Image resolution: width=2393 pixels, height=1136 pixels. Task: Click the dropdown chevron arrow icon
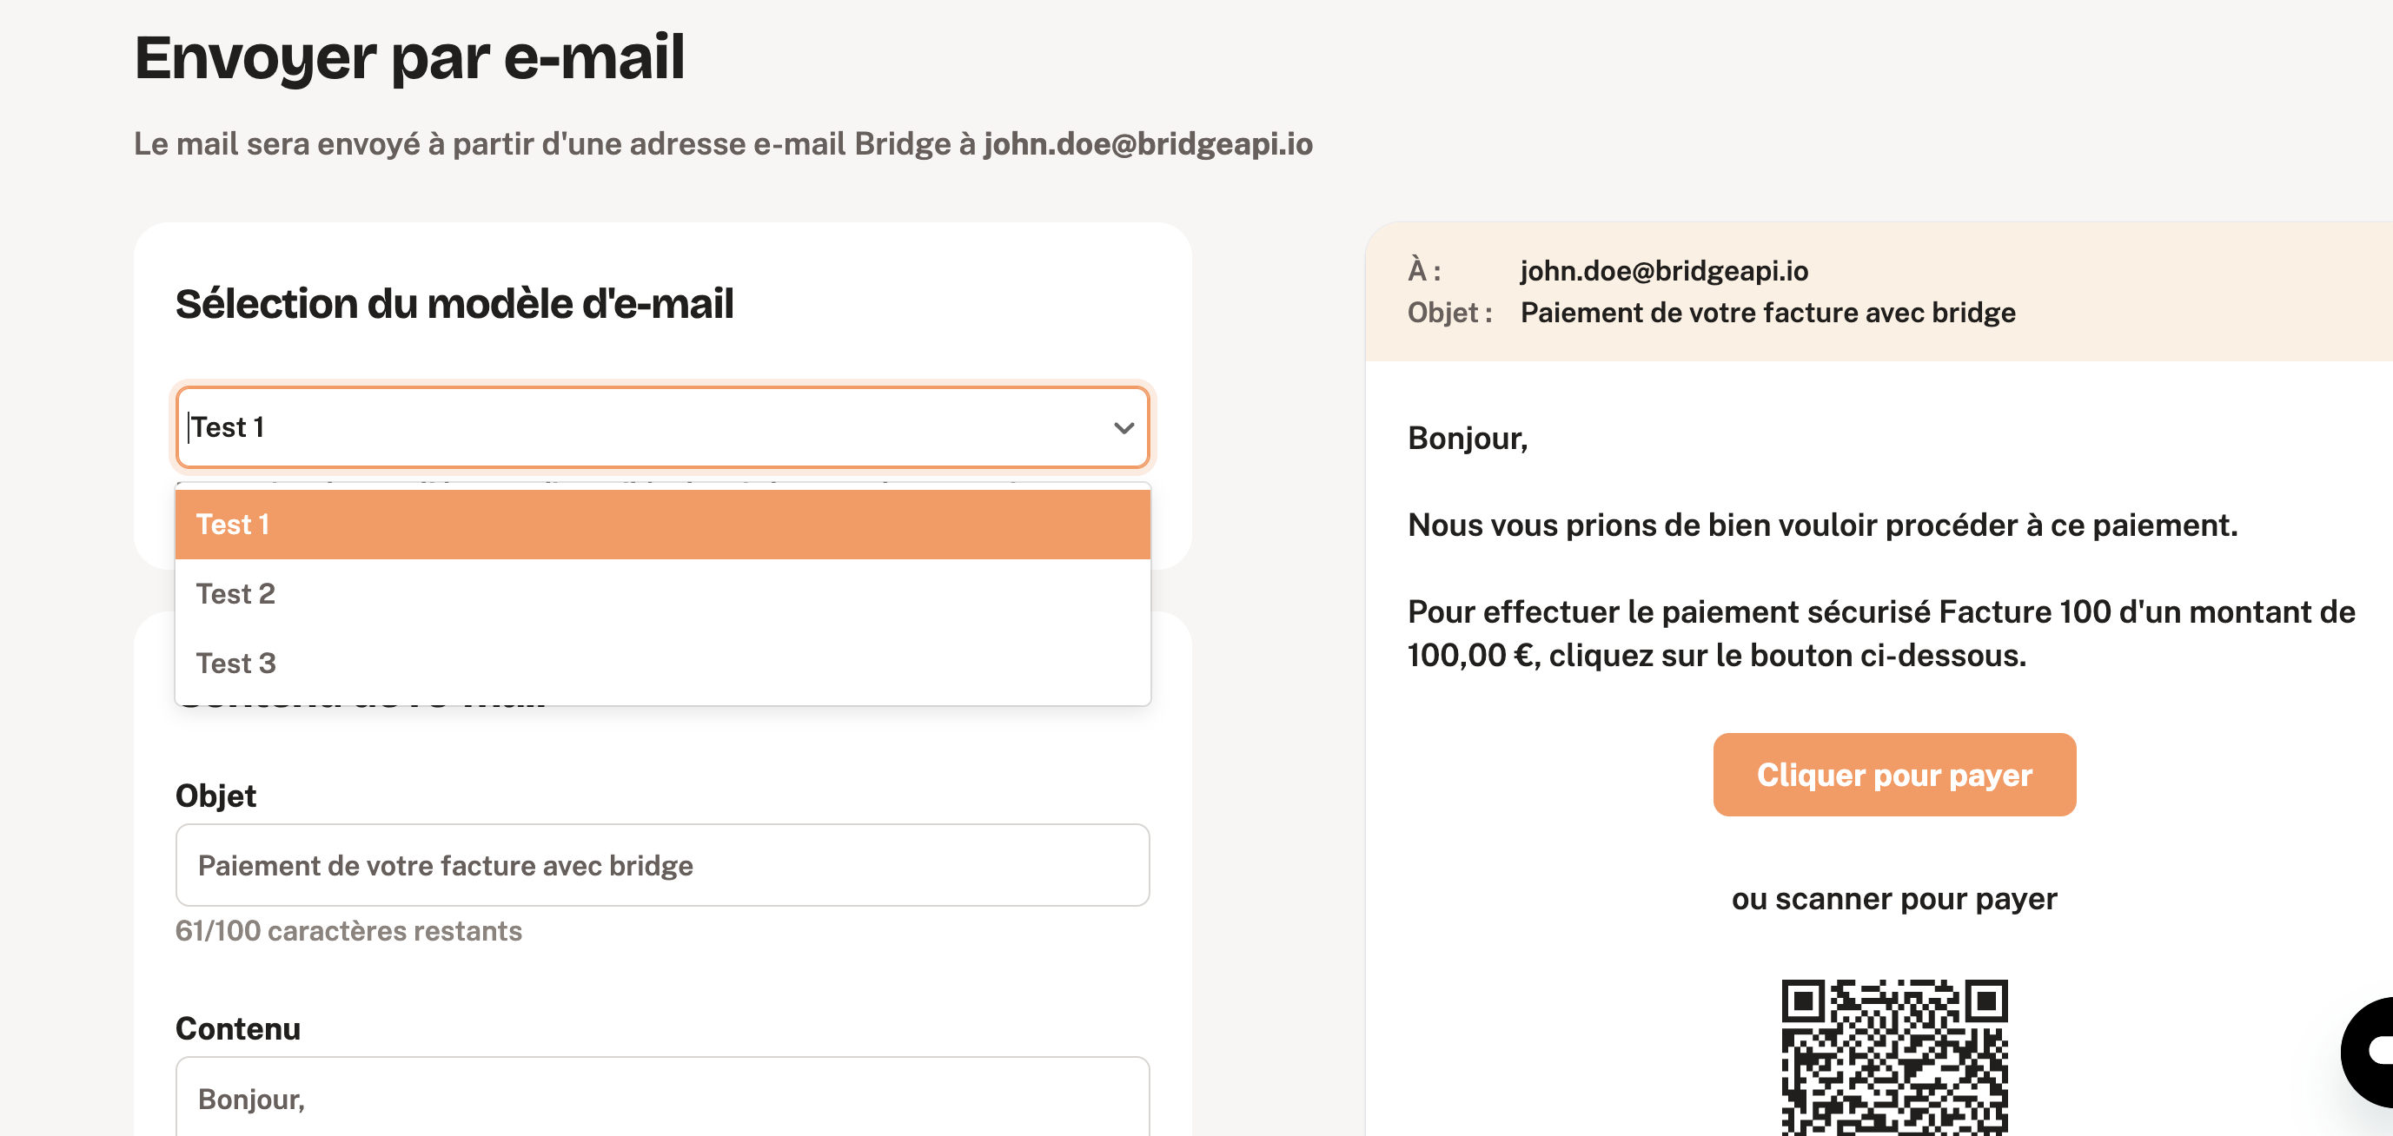tap(1124, 428)
